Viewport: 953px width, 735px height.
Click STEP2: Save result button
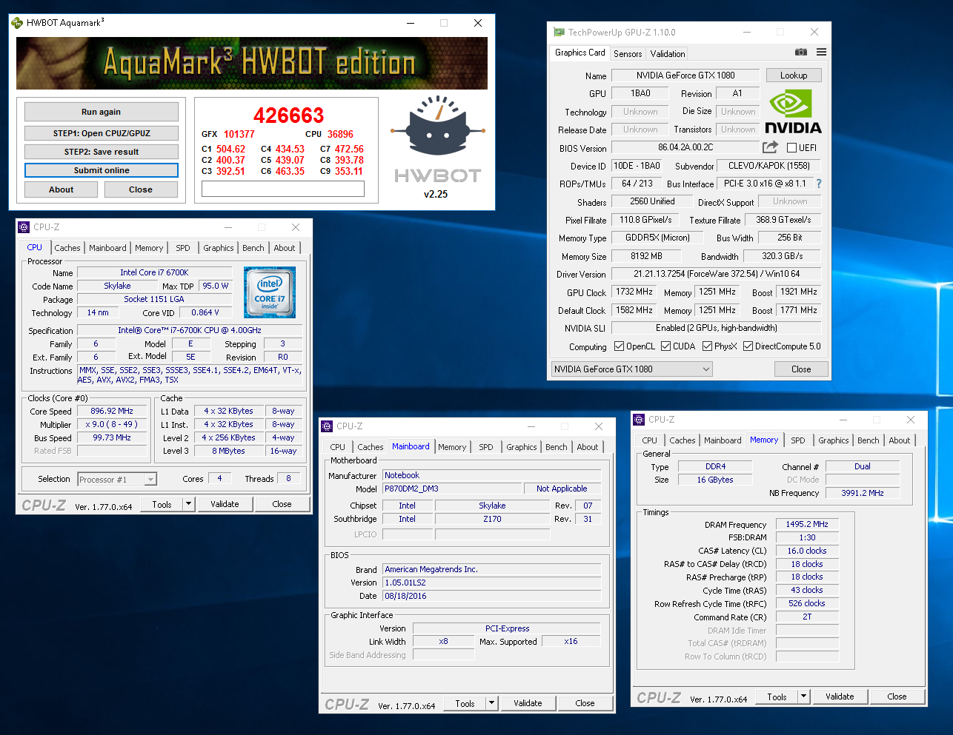(x=102, y=152)
